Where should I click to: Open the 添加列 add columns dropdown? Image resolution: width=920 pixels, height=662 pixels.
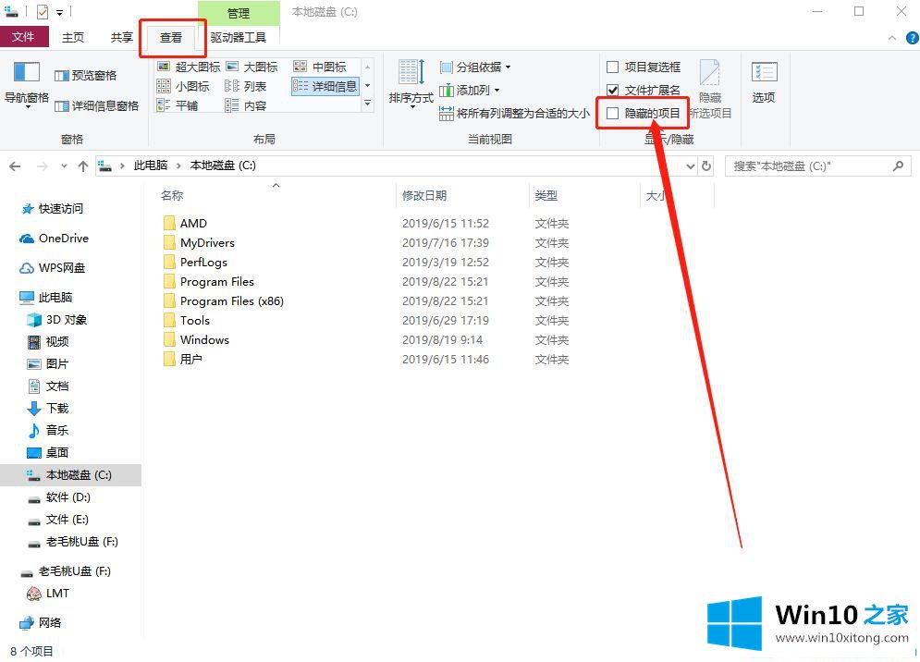coord(471,91)
